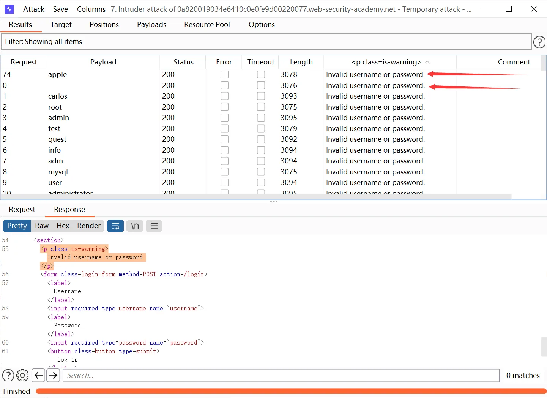Toggle the word wrap icon in response toolbar
The width and height of the screenshot is (547, 398).
(115, 226)
